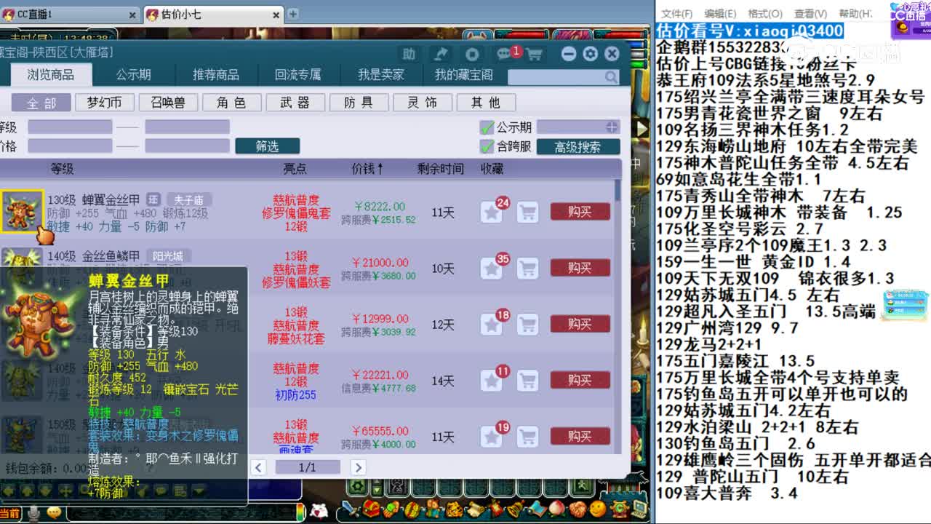931x524 pixels.
Task: Switch to the 公示期 top tab
Action: coord(134,75)
